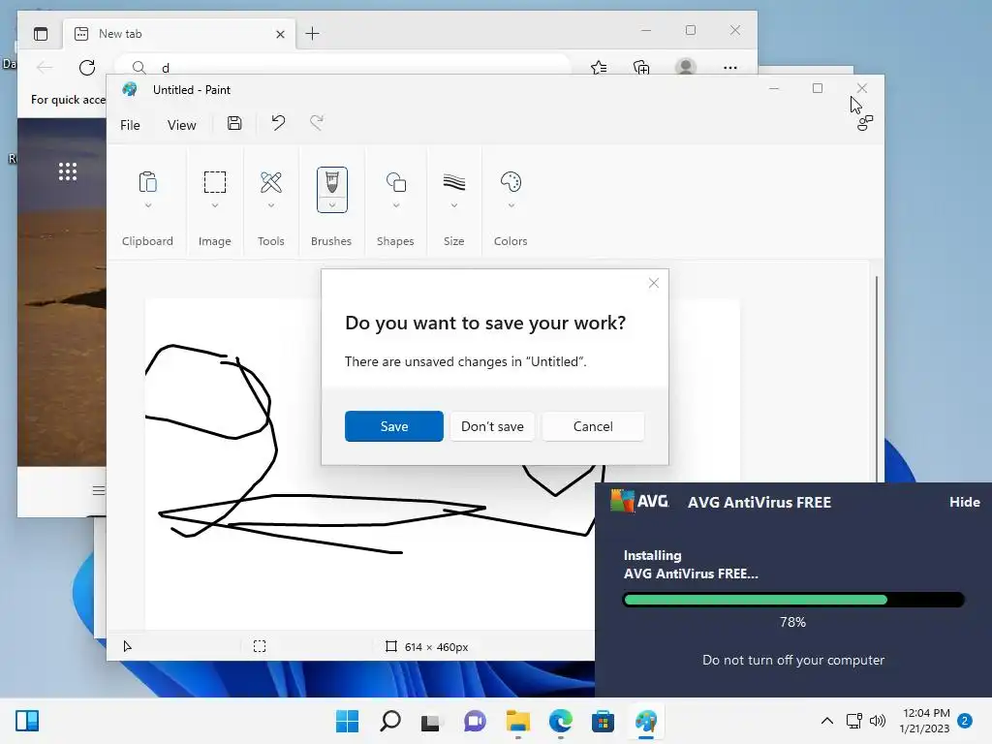The width and height of the screenshot is (992, 744).
Task: Expand the Tools dropdown chevron
Action: [x=271, y=205]
